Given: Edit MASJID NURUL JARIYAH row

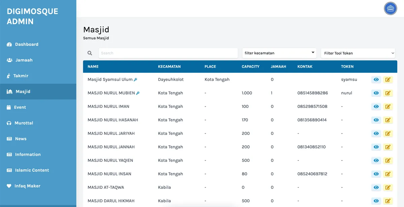Looking at the screenshot, I should pyautogui.click(x=388, y=134).
